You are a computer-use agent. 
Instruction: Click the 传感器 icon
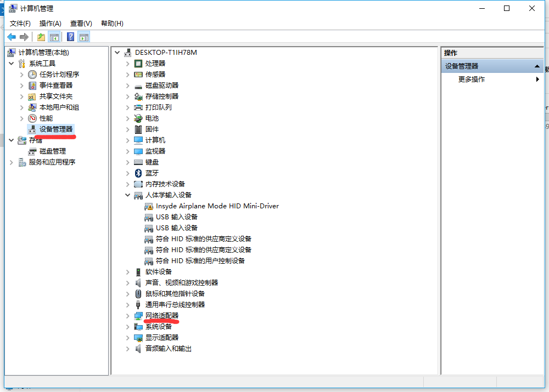[138, 75]
